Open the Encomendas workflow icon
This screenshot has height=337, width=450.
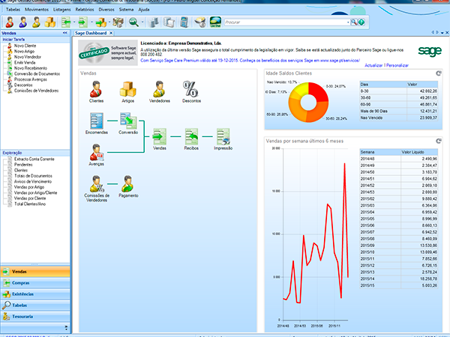point(96,120)
